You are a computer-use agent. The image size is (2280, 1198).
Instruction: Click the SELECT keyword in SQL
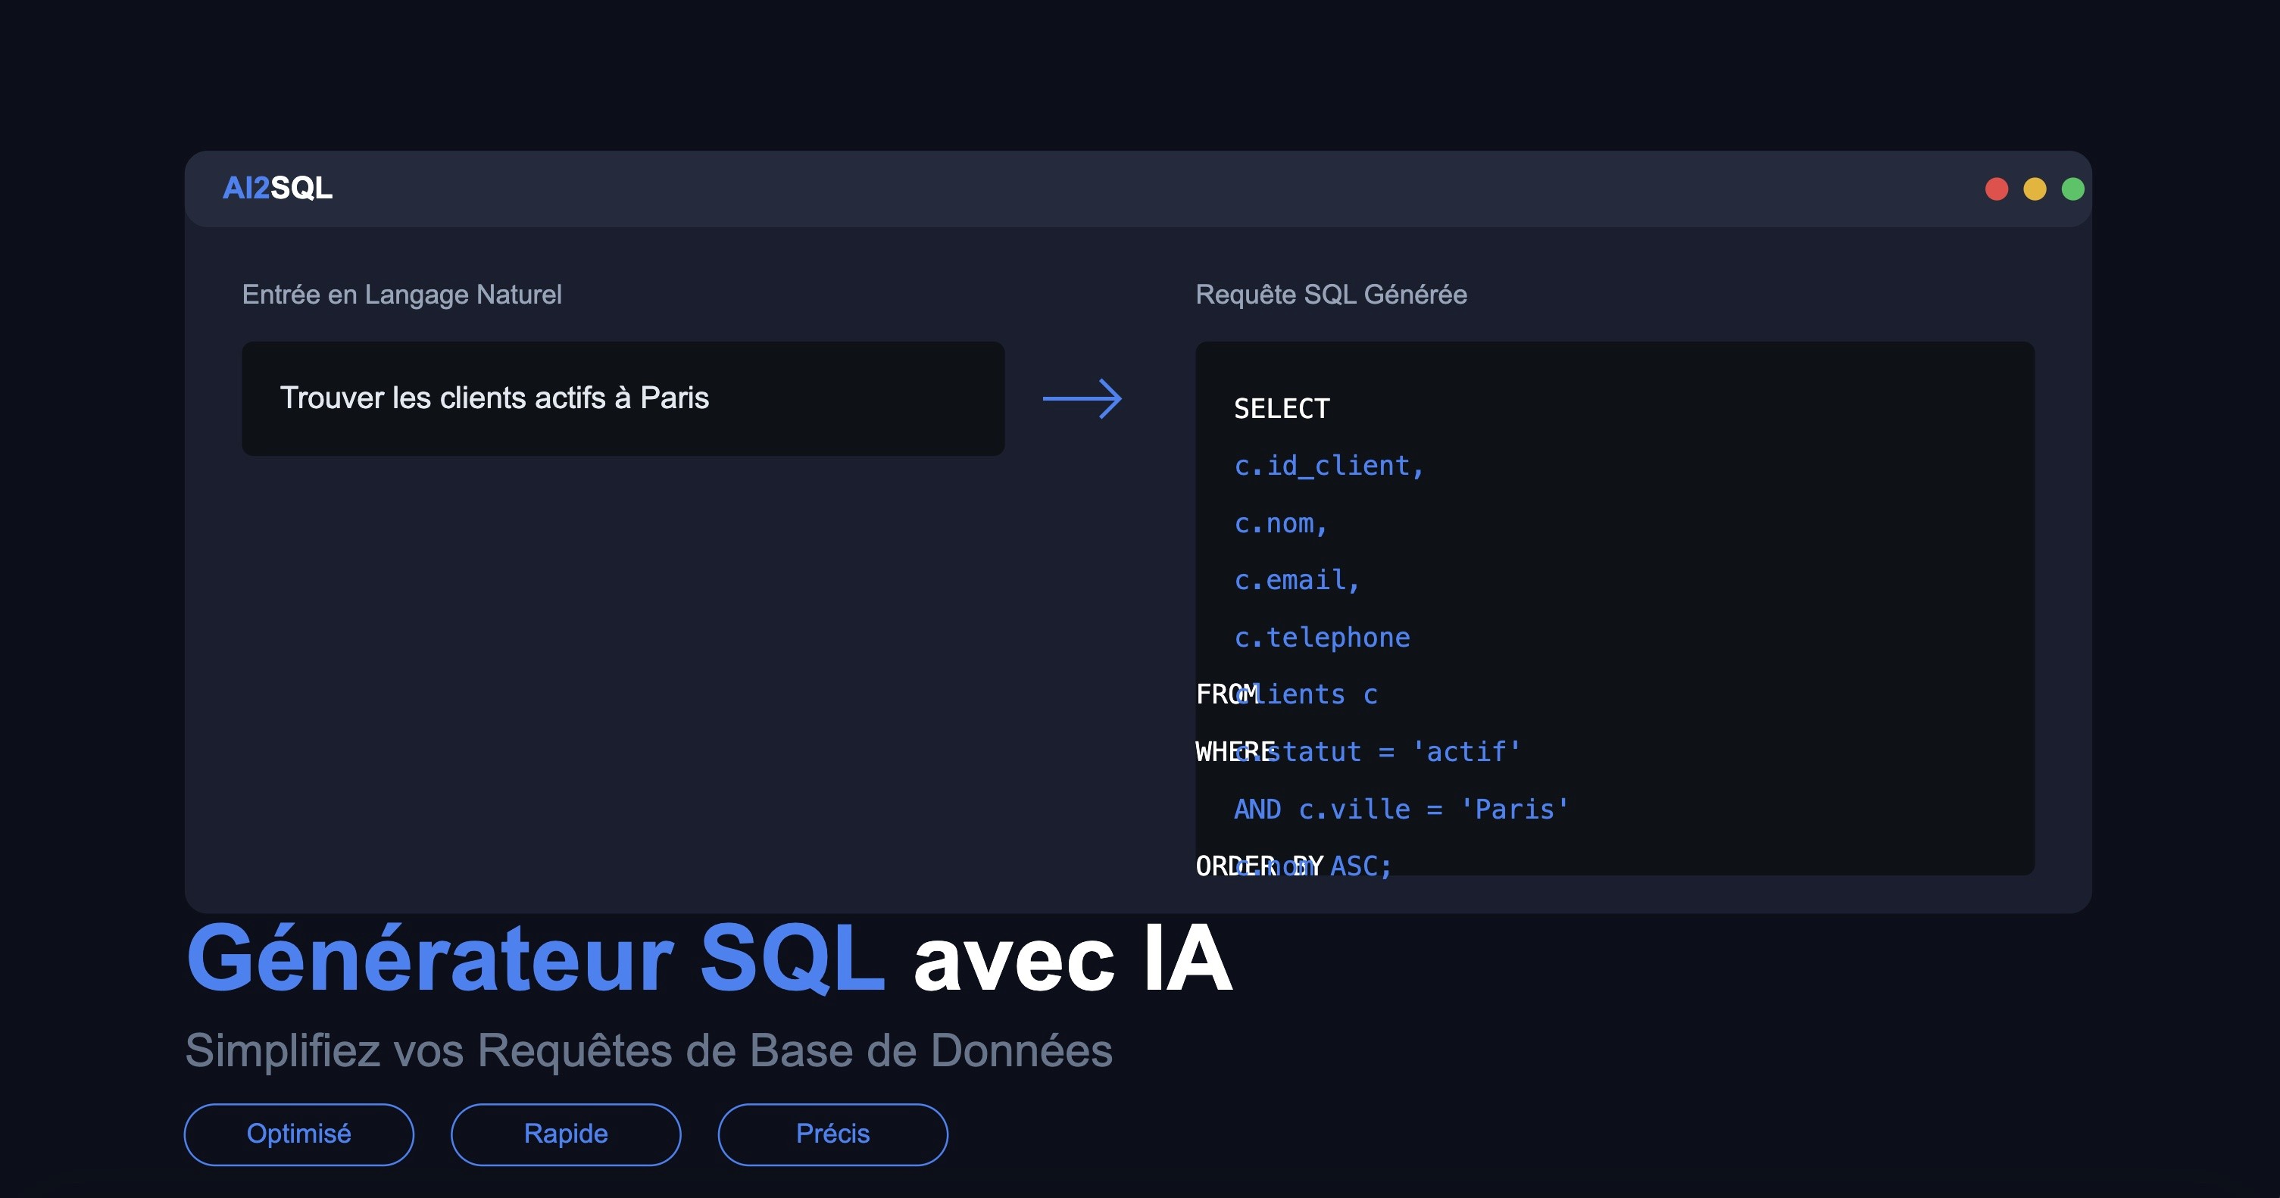tap(1282, 409)
